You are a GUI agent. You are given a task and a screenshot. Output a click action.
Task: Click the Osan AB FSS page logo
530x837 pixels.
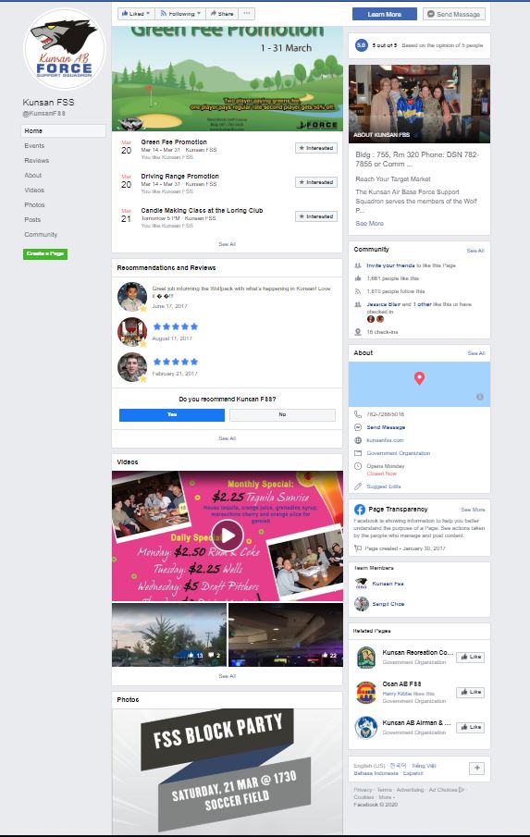click(365, 693)
